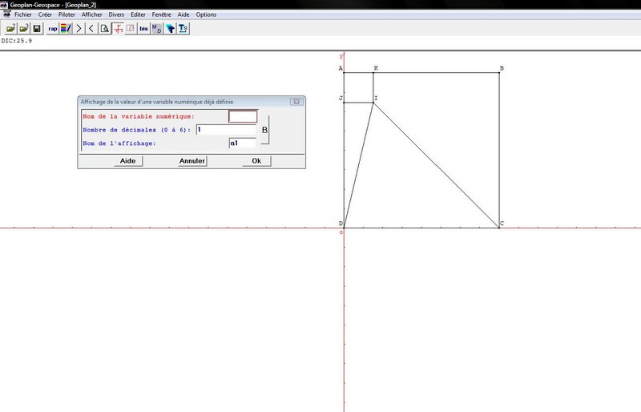Click the forward arrow toolbar icon
This screenshot has height=412, width=641.
79,28
